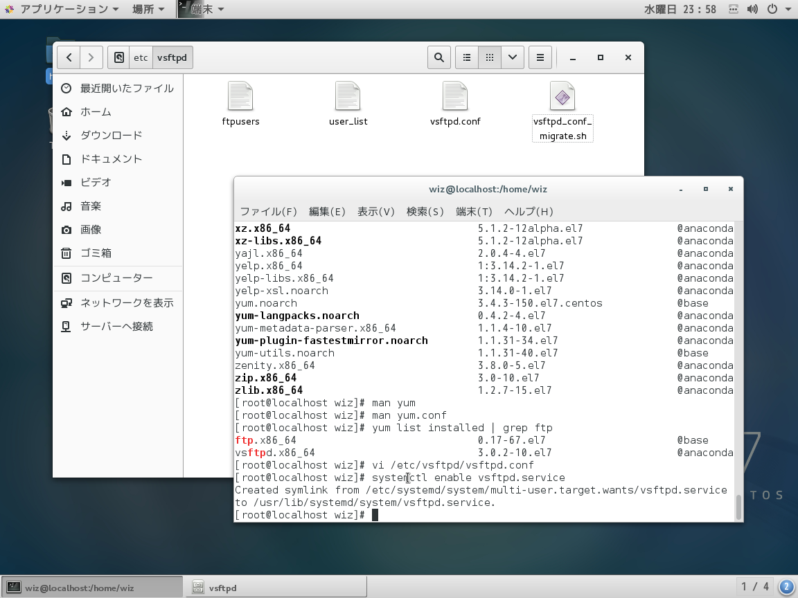
Task: Click the terminal vertical scrollbar
Action: [x=738, y=507]
